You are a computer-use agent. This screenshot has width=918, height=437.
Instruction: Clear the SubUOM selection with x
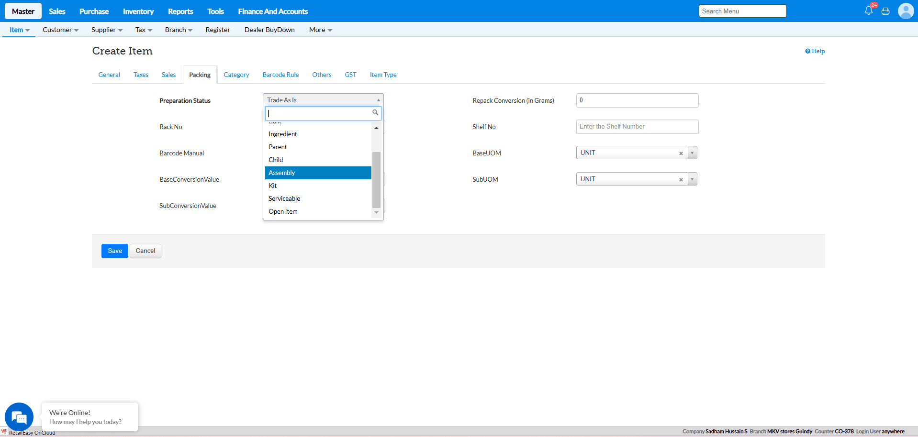click(681, 179)
